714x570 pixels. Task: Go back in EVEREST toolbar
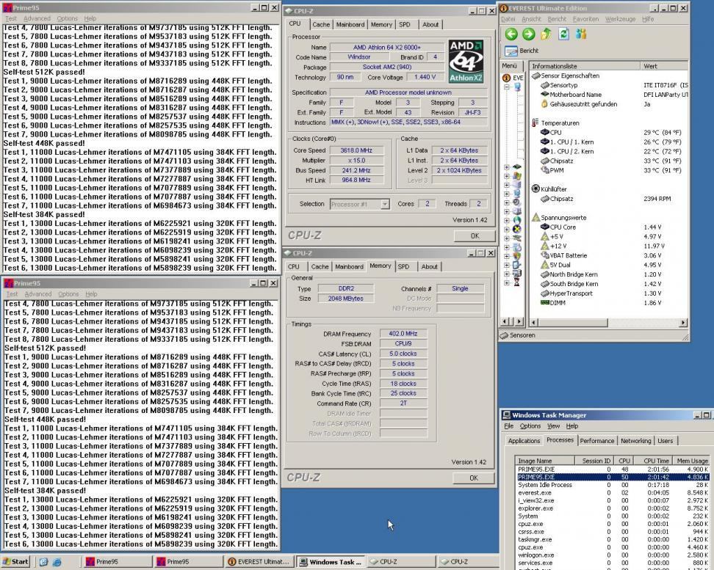click(511, 34)
